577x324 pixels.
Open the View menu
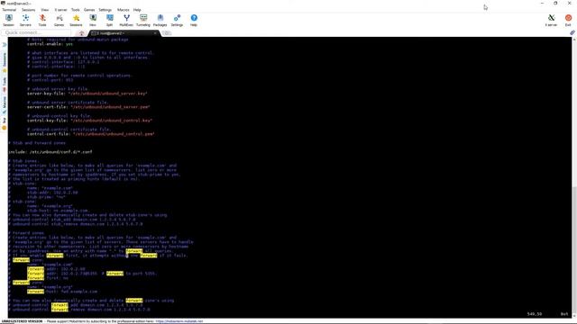44,10
